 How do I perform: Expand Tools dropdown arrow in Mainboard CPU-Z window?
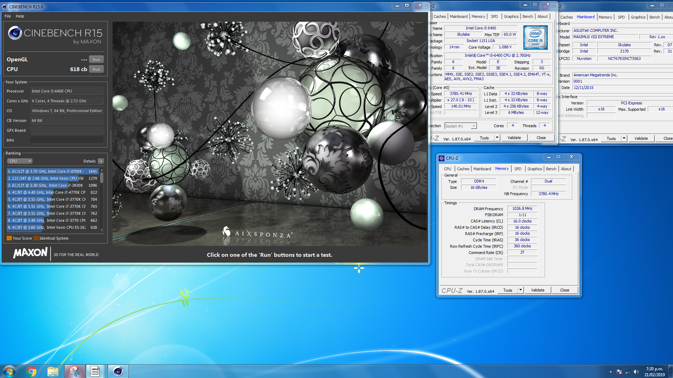coord(624,138)
